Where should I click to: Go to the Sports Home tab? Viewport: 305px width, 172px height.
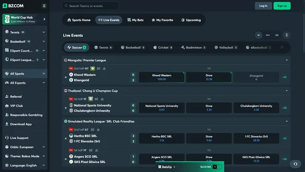[79, 20]
